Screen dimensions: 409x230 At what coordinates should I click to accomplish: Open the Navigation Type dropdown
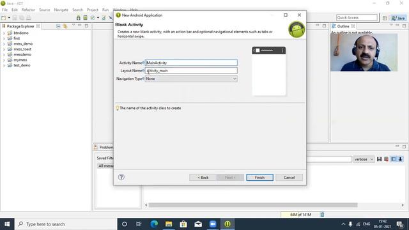pos(191,79)
